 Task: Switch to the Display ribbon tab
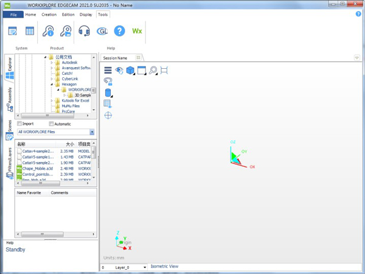(86, 15)
